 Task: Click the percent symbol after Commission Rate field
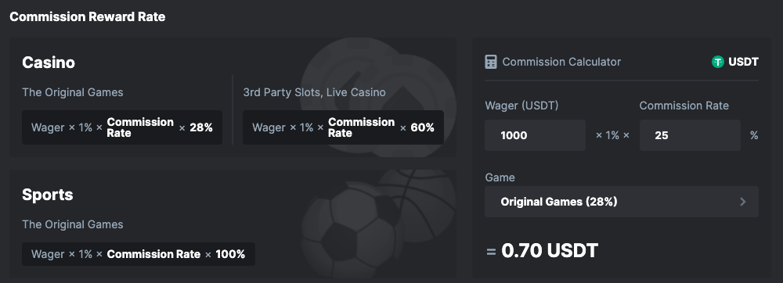coord(754,135)
